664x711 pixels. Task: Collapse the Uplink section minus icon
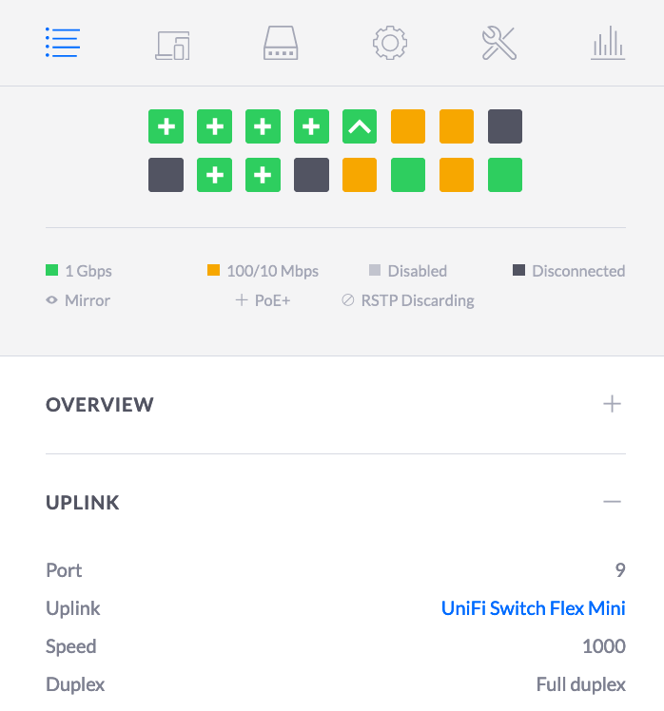[612, 502]
